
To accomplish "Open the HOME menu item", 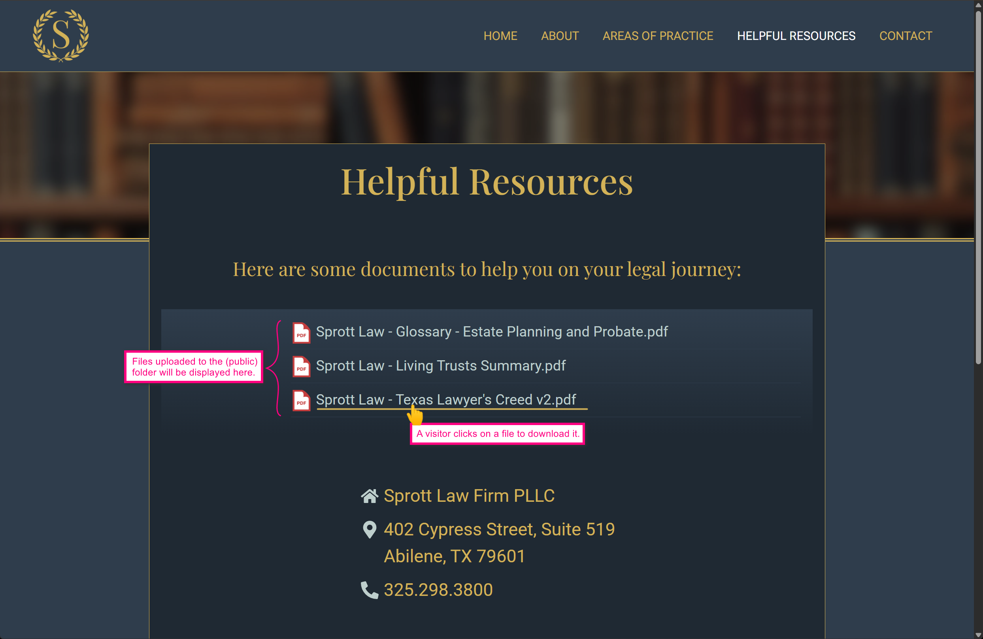I will [500, 36].
